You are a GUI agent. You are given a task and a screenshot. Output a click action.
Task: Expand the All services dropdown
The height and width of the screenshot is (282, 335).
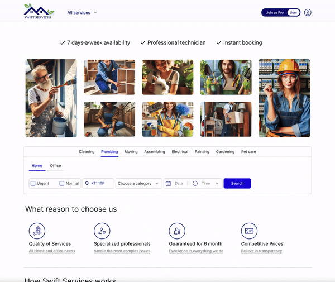coord(82,13)
